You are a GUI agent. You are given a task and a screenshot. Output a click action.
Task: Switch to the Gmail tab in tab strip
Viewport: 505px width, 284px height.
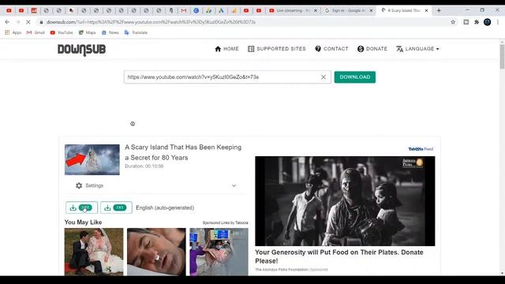[x=184, y=10]
